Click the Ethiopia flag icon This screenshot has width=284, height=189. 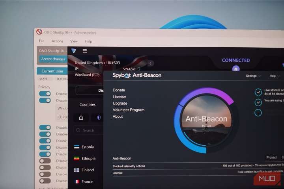coord(77,158)
